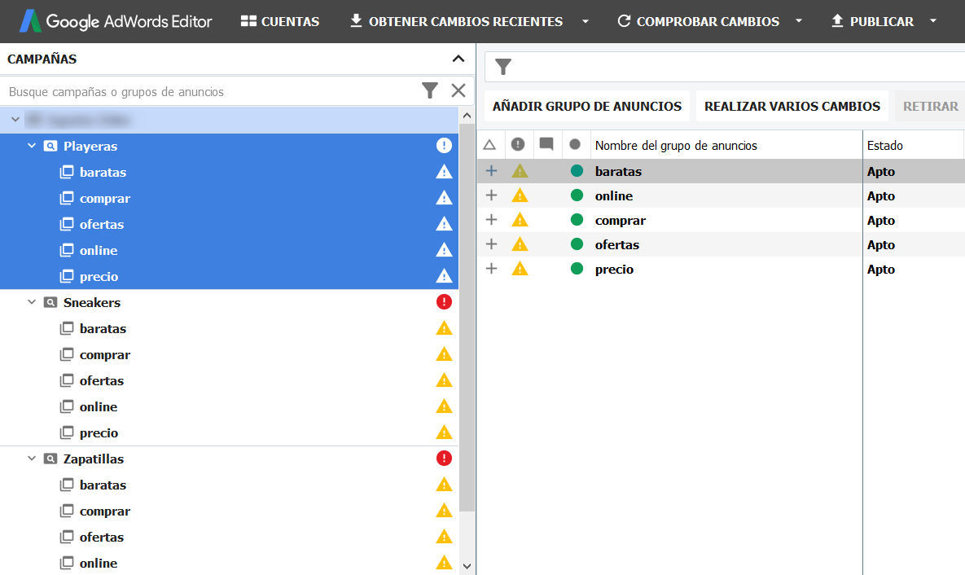Collapse the blurred account root node
The height and width of the screenshot is (575, 965).
pos(15,120)
